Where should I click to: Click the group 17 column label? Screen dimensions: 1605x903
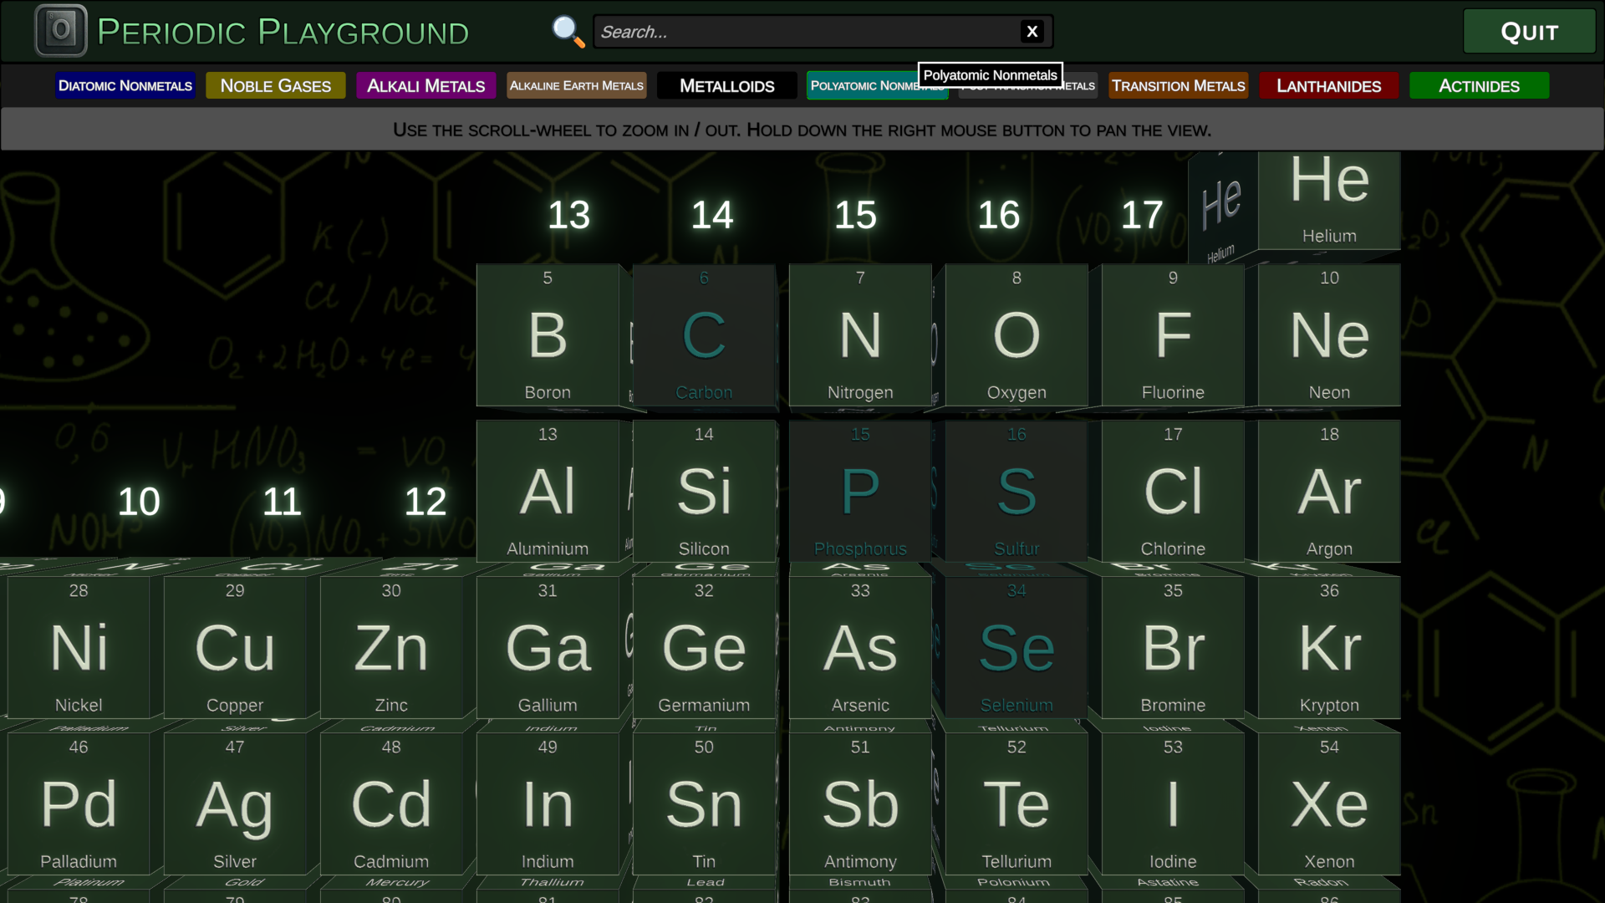click(1142, 215)
